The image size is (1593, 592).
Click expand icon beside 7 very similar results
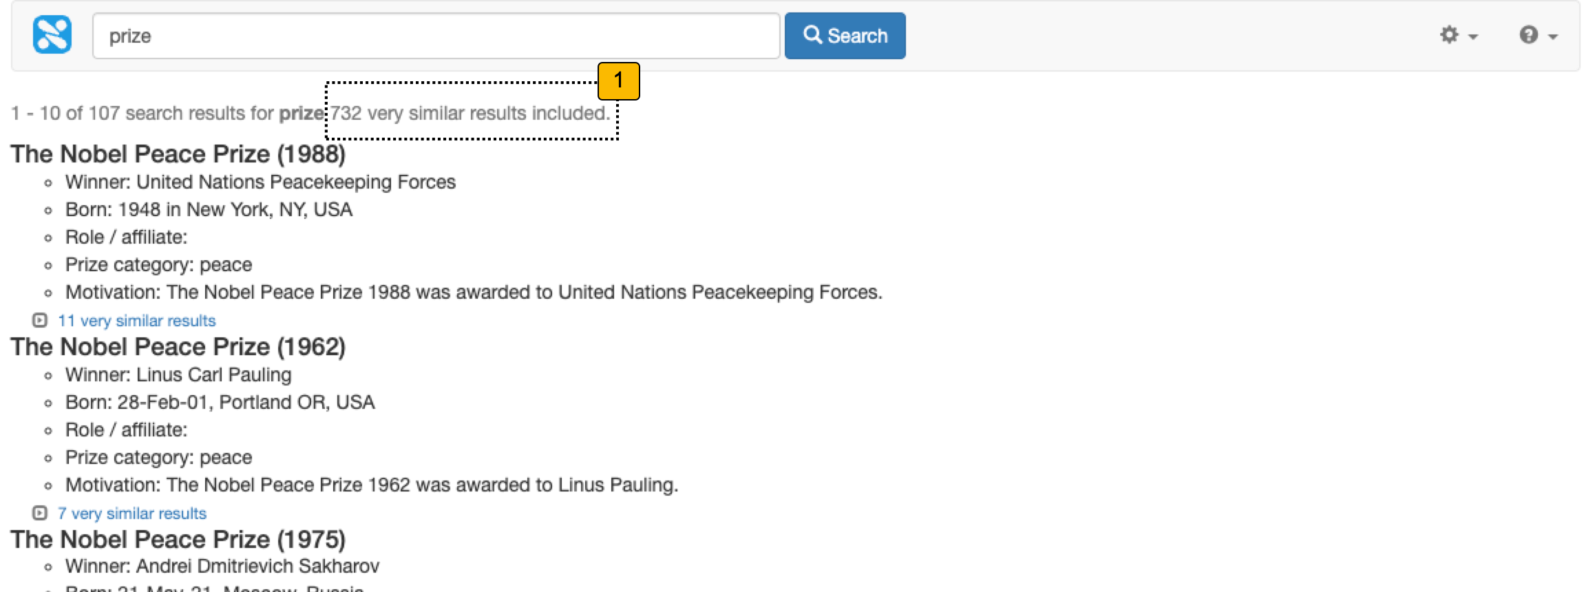(x=40, y=514)
